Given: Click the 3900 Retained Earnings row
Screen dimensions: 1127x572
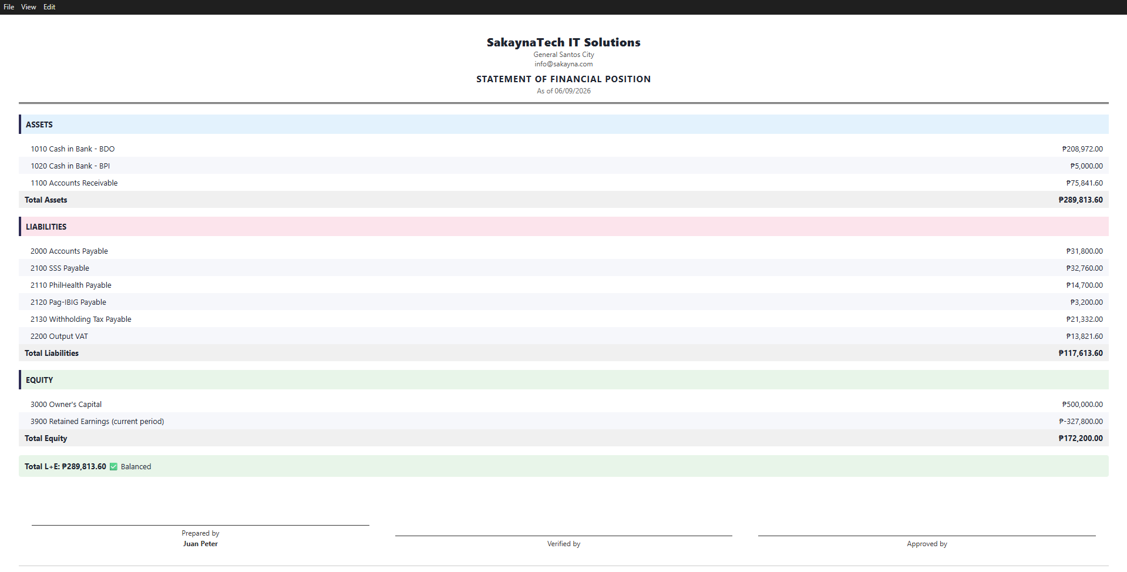Looking at the screenshot, I should point(564,422).
